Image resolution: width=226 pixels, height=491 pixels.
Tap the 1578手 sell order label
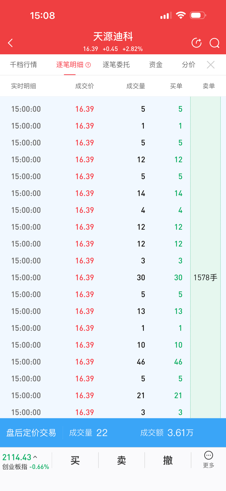(x=205, y=277)
